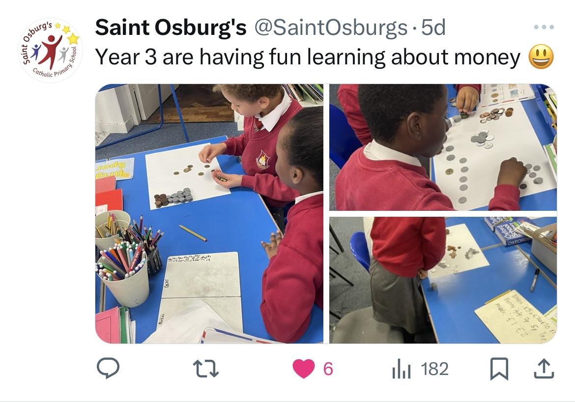This screenshot has height=403, width=575.
Task: Open the three-dot more options menu
Action: 544,27
